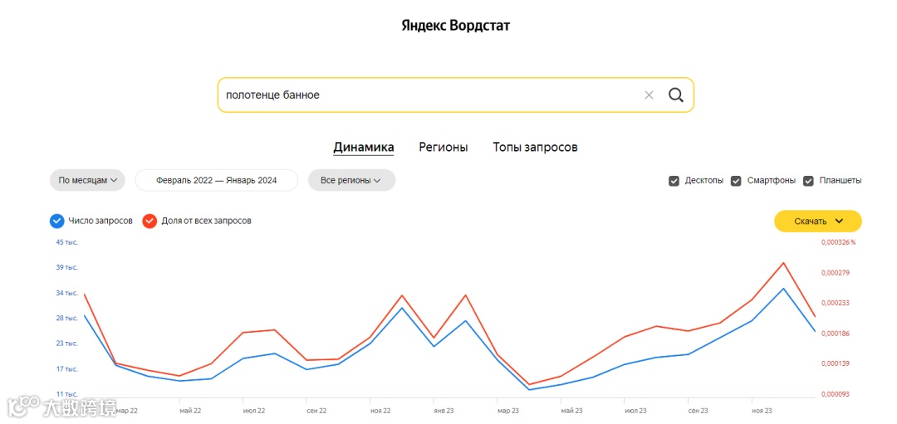897x424 pixels.
Task: Click the 39 тыс. axis value
Action: pos(67,267)
